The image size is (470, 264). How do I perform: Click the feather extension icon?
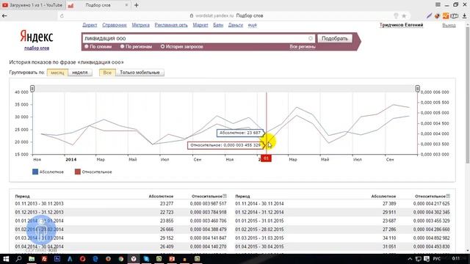[x=429, y=16]
